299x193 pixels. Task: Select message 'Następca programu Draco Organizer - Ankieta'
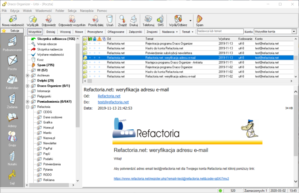point(188,63)
